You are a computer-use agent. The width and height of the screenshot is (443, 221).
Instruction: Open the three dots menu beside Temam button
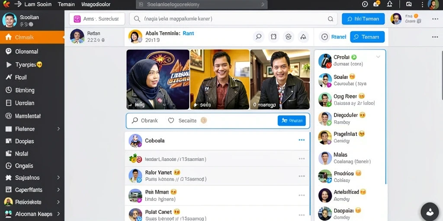435,37
